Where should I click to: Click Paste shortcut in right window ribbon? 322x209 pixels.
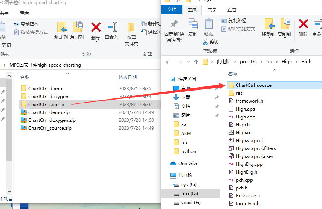pos(238,29)
